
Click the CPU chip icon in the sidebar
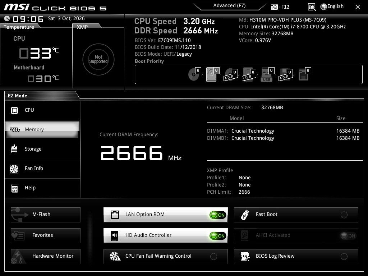click(14, 110)
